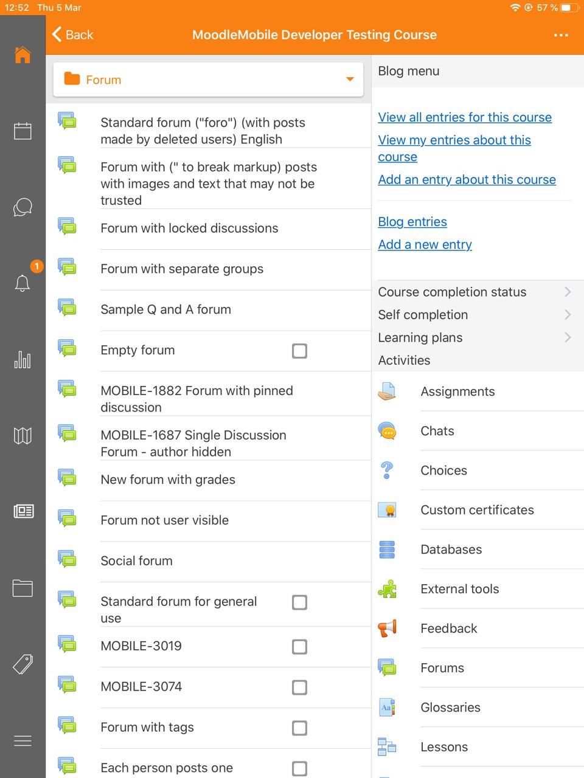The width and height of the screenshot is (584, 778).
Task: Open notifications bell with badge
Action: tap(23, 283)
